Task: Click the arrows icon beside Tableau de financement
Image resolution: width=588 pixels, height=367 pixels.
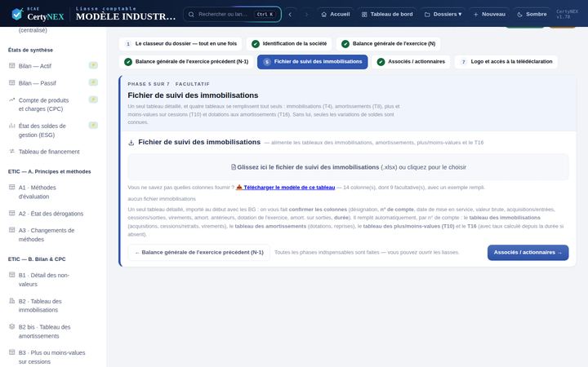Action: (12, 152)
